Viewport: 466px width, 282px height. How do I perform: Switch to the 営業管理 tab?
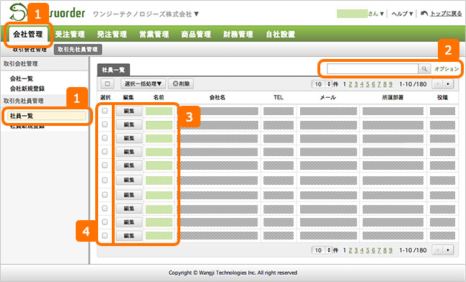coord(154,34)
